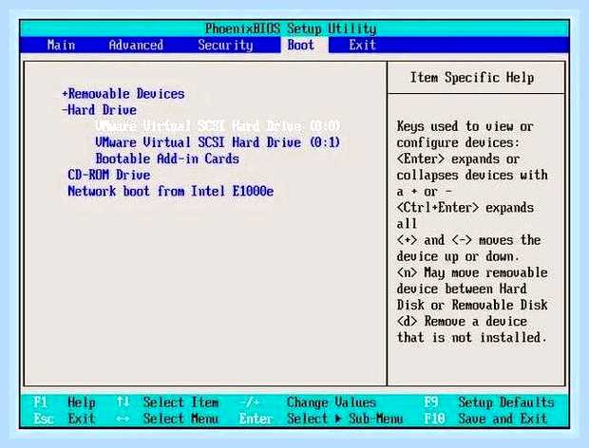Expand the Removable Devices entry
The width and height of the screenshot is (589, 448).
click(123, 94)
